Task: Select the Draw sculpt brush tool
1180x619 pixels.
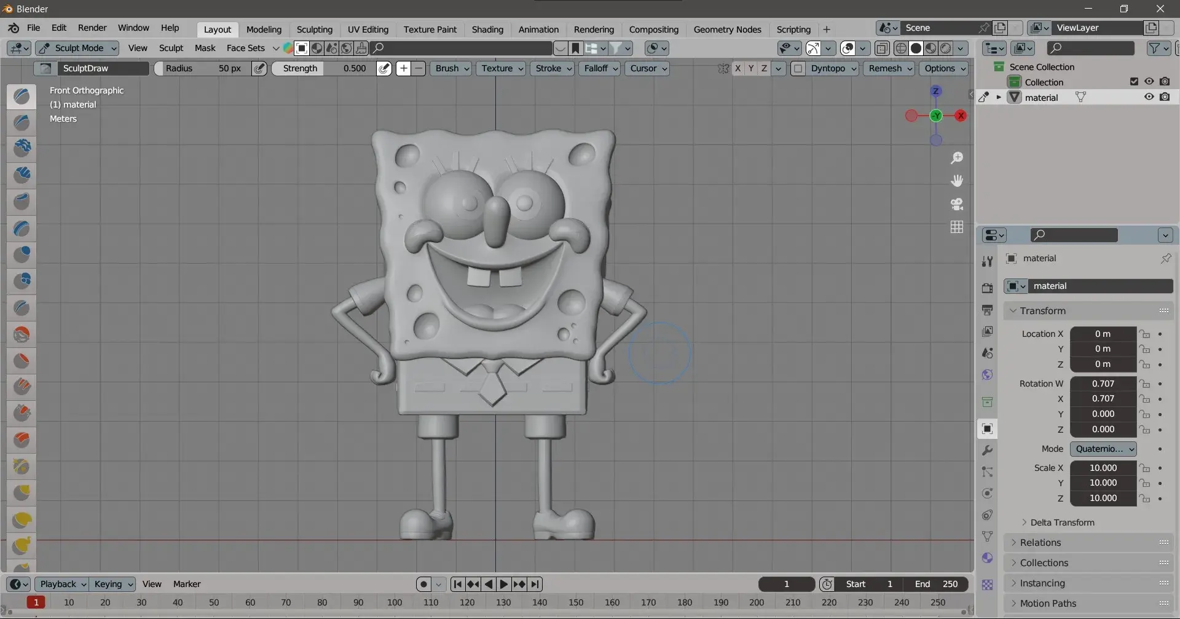Action: [x=22, y=96]
